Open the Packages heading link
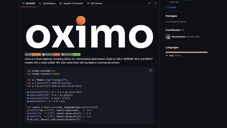Viewport: 227px width, 128px height. coord(171,16)
